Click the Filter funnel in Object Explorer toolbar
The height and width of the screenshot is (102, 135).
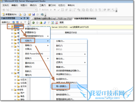(25, 22)
